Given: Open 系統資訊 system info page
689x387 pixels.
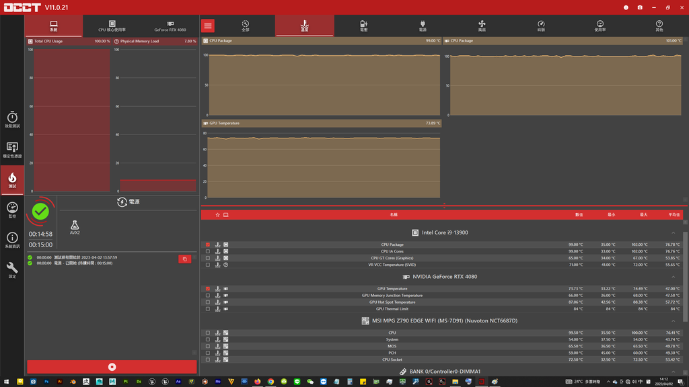Looking at the screenshot, I should pyautogui.click(x=12, y=240).
